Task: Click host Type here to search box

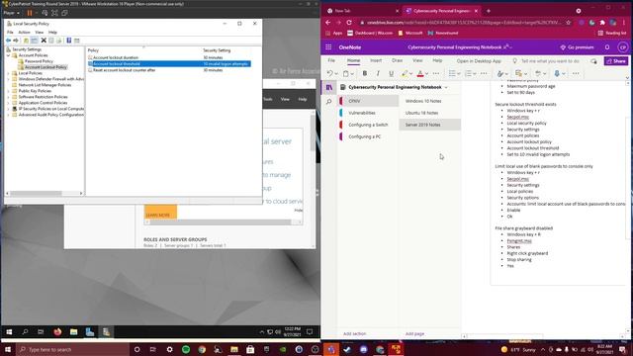Action: (x=72, y=349)
